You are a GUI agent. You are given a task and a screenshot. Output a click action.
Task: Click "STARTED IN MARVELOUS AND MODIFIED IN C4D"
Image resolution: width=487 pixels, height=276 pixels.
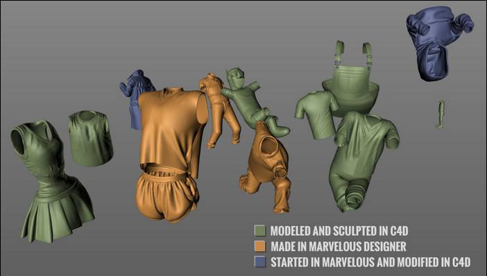point(370,261)
